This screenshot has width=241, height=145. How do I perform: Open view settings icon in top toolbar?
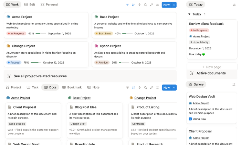157,5
